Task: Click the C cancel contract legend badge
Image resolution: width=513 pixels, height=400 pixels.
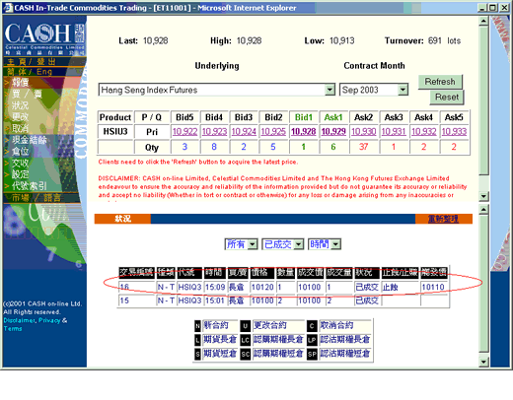Action: point(312,326)
